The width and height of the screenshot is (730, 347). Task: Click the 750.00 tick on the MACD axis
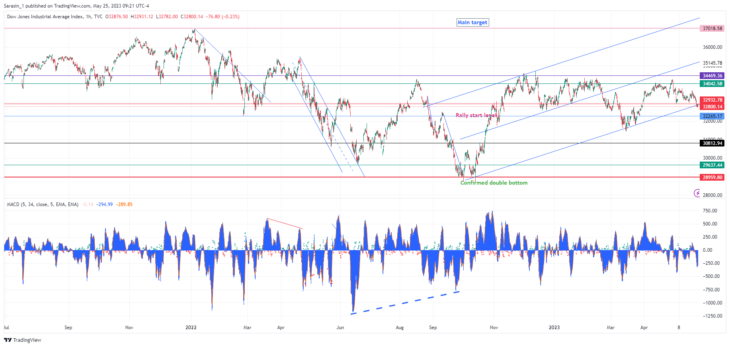(710, 211)
